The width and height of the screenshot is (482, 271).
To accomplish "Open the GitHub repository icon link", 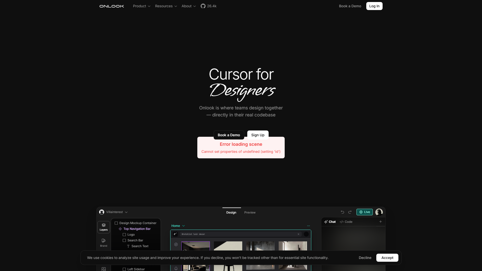I will click(203, 6).
